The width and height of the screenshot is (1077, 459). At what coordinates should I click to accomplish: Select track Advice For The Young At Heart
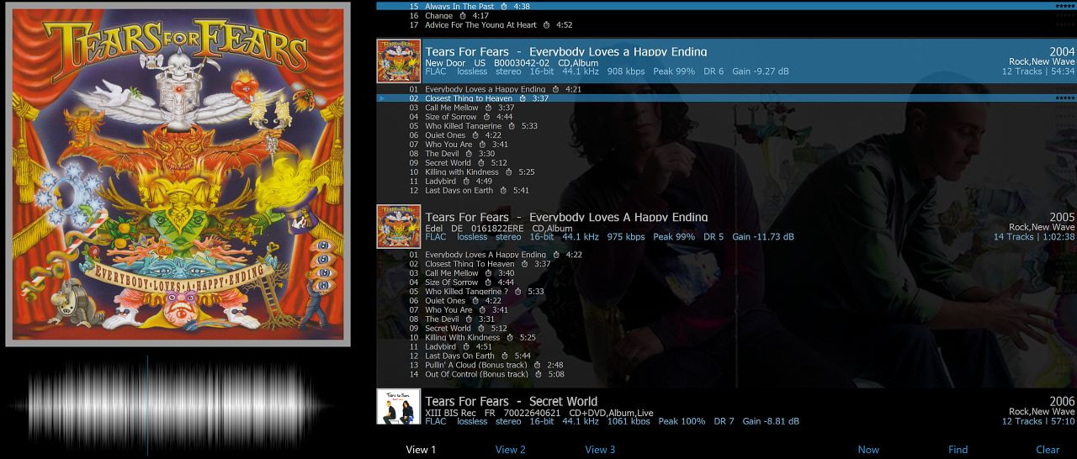(480, 25)
